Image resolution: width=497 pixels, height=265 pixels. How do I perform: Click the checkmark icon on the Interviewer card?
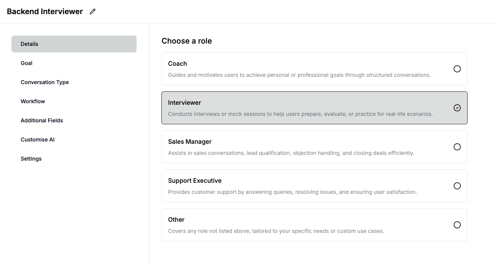(457, 108)
